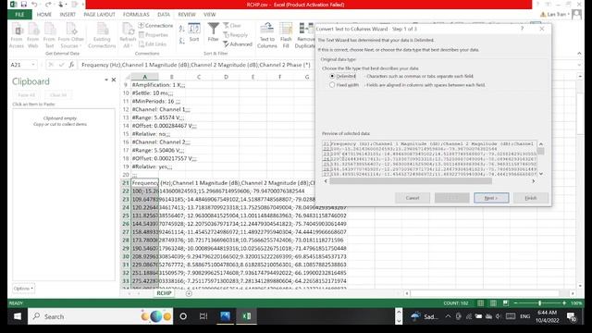This screenshot has height=333, width=592.
Task: Click the From Text import icon
Action: (x=49, y=35)
